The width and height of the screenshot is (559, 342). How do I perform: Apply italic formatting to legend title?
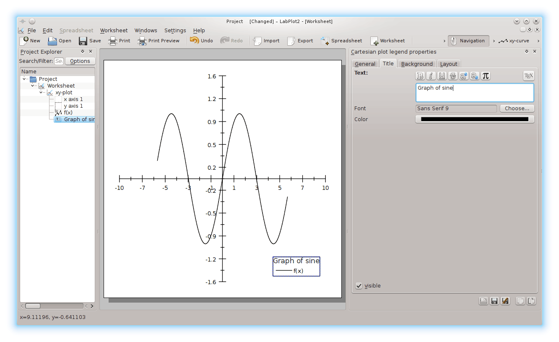pyautogui.click(x=431, y=76)
